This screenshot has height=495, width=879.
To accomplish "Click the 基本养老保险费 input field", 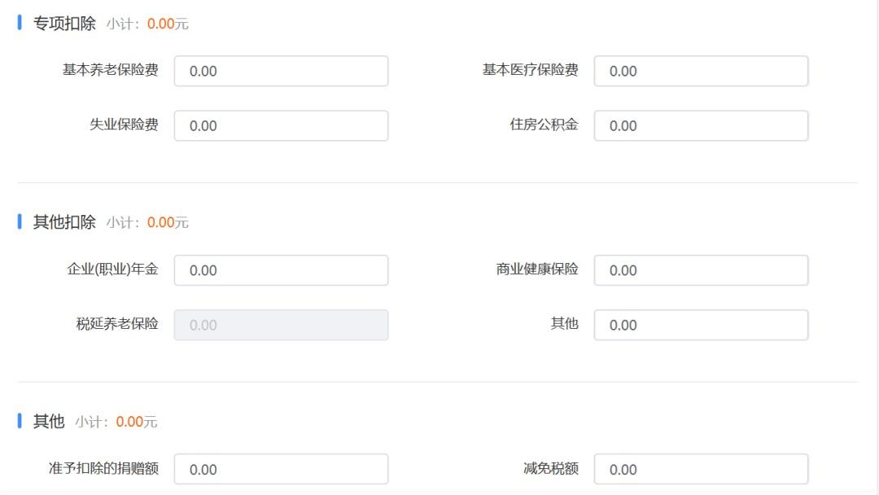I will click(281, 71).
